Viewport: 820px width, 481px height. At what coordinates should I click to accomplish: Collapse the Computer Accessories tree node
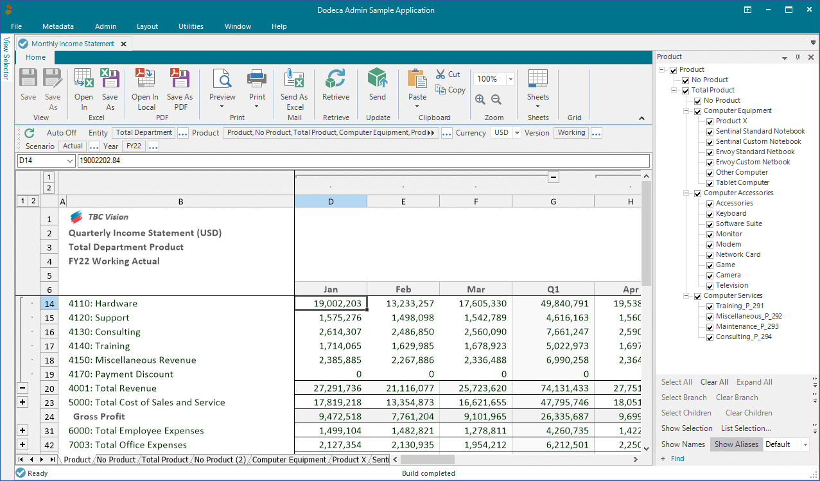coord(687,193)
